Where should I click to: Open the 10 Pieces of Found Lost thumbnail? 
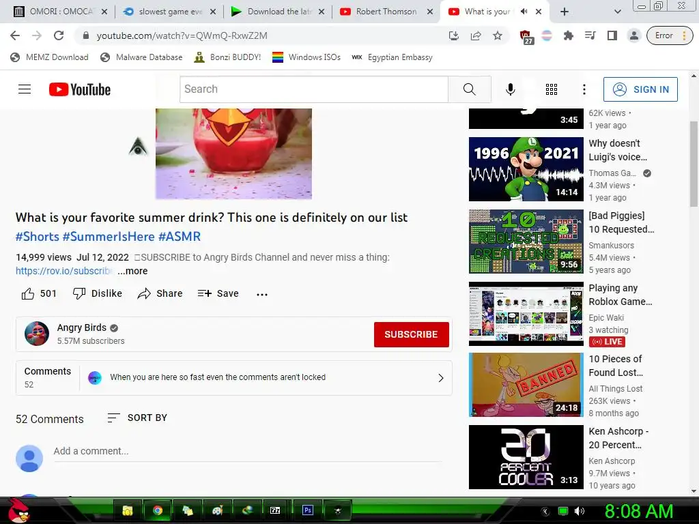pos(526,385)
